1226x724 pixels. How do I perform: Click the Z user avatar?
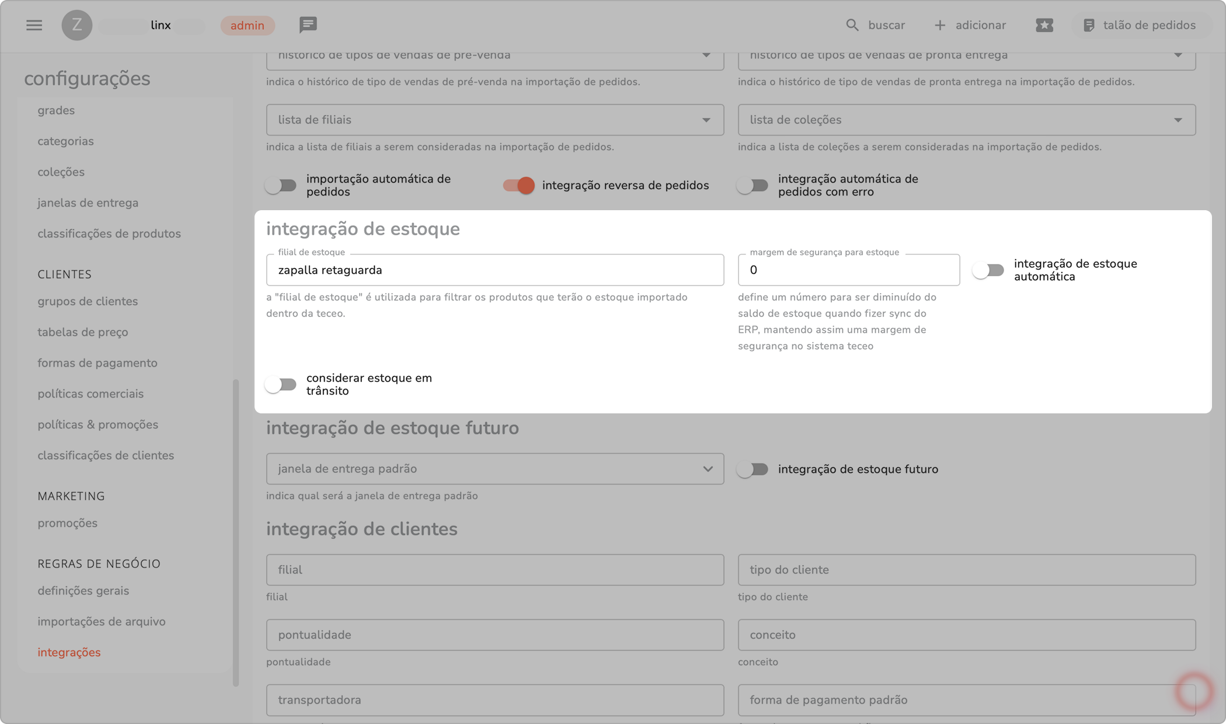(x=76, y=25)
